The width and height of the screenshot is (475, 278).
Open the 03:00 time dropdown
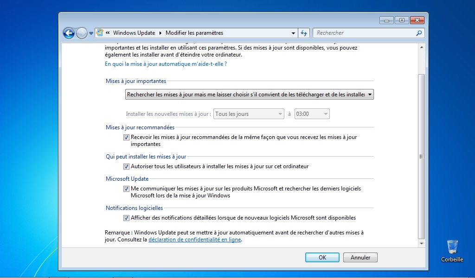click(312, 114)
